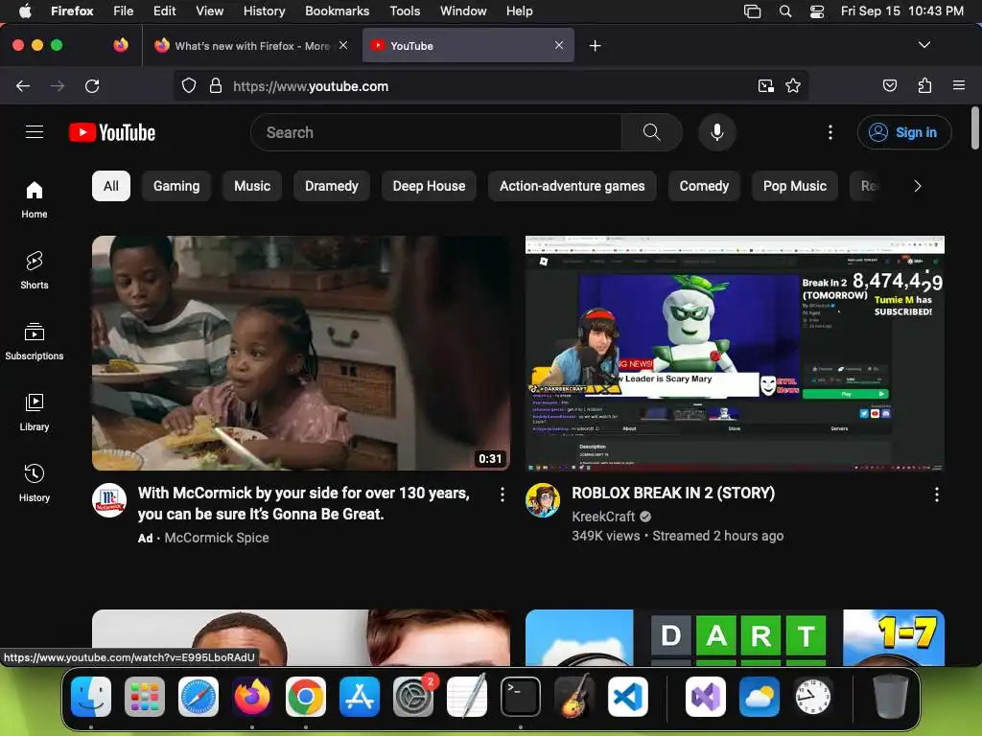Viewport: 982px width, 736px height.
Task: Open Firefox application menu
Action: tap(959, 85)
